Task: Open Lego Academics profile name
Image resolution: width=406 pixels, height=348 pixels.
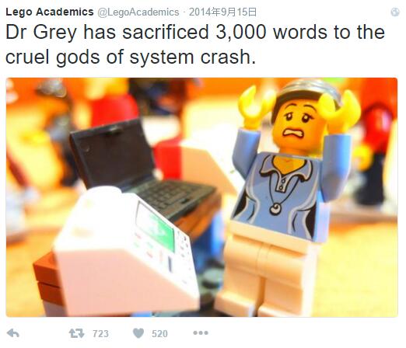Action: (x=50, y=12)
